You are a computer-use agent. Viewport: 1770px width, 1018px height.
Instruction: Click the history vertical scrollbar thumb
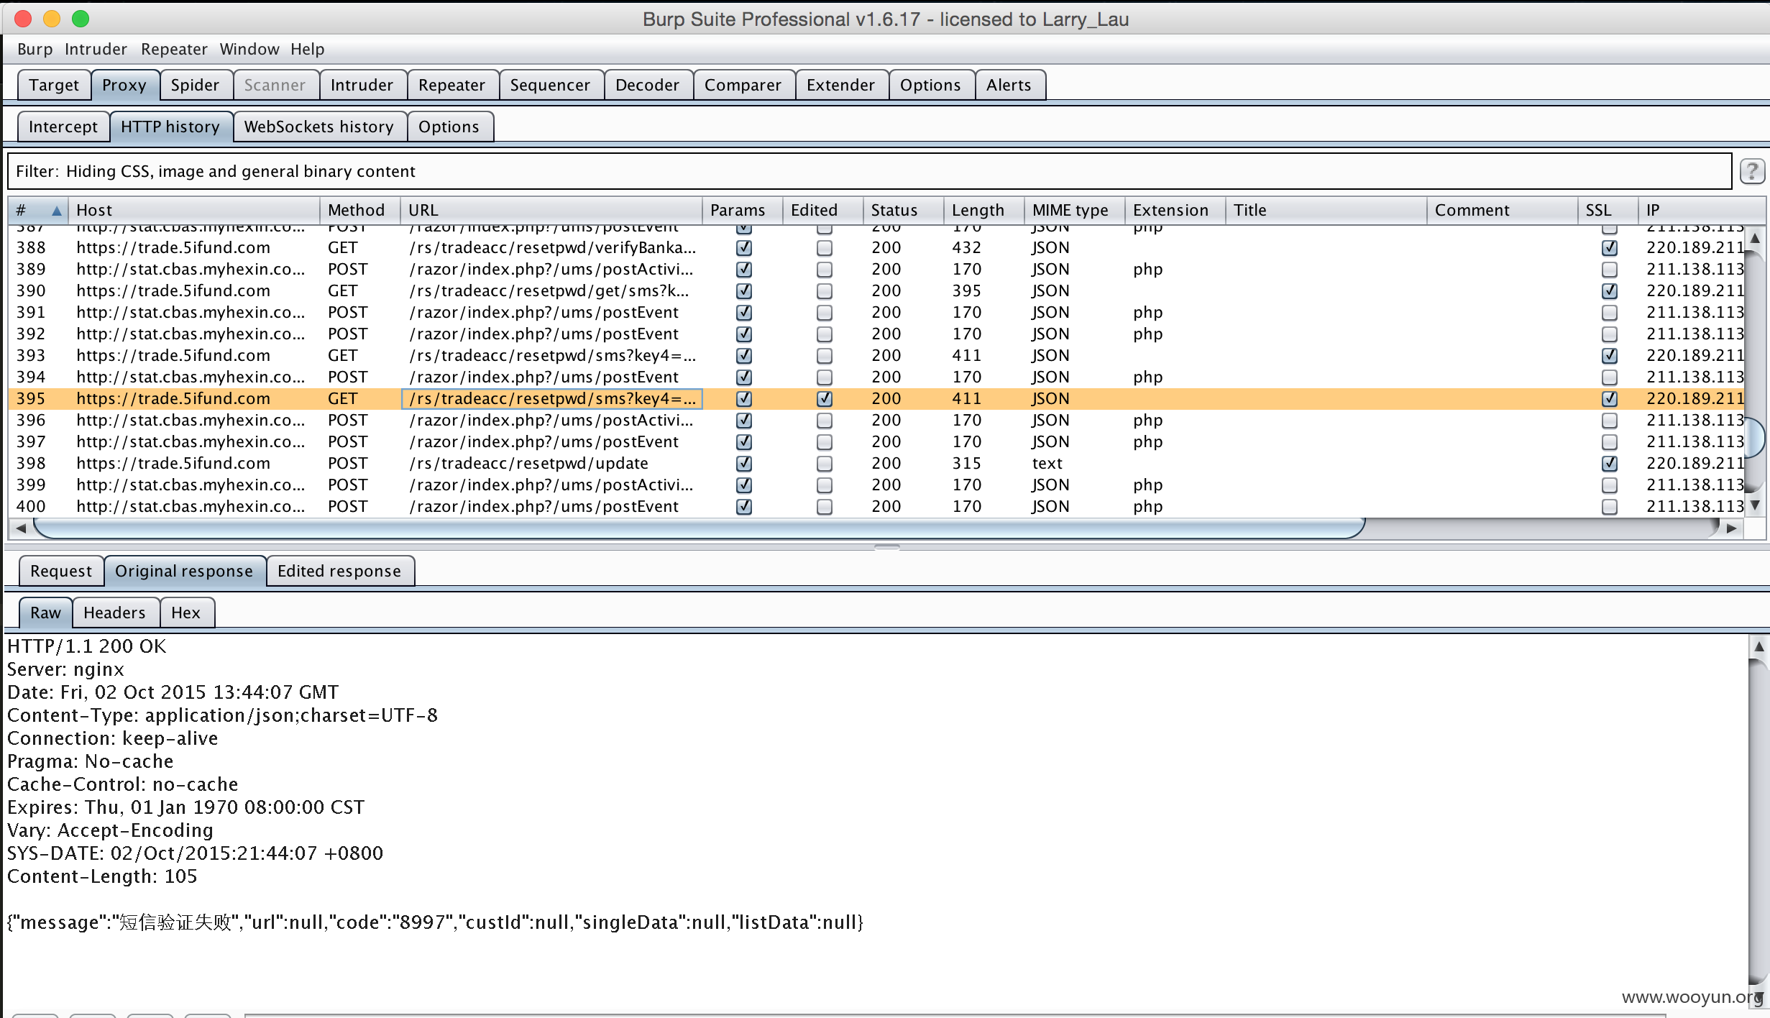tap(1756, 437)
